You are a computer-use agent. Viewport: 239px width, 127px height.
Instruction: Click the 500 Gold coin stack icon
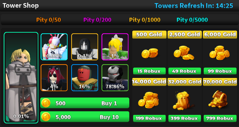(x=149, y=53)
